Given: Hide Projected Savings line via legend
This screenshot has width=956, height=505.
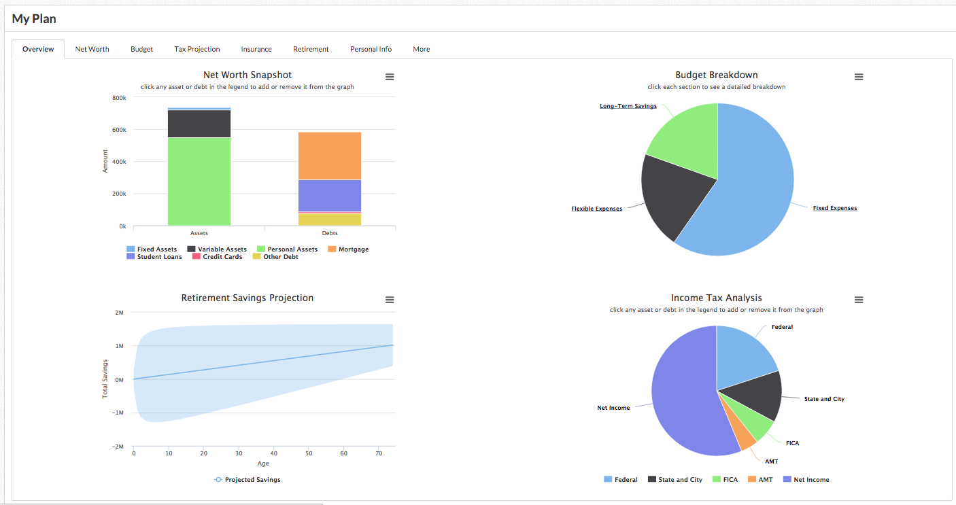Looking at the screenshot, I should click(x=247, y=480).
